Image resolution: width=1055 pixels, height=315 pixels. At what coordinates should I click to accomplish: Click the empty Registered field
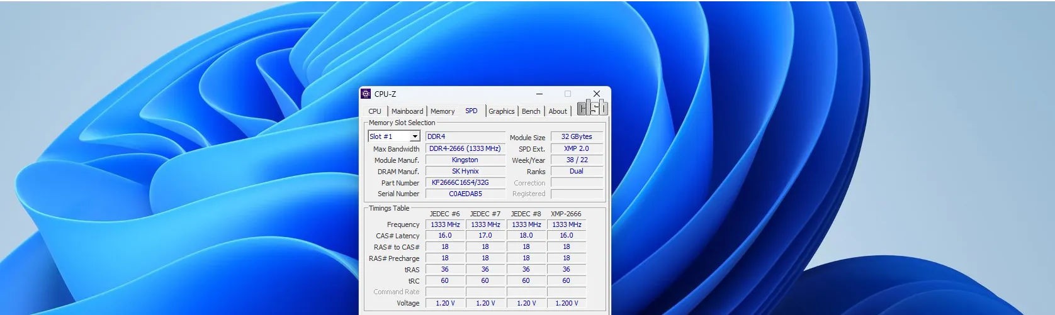coord(577,194)
